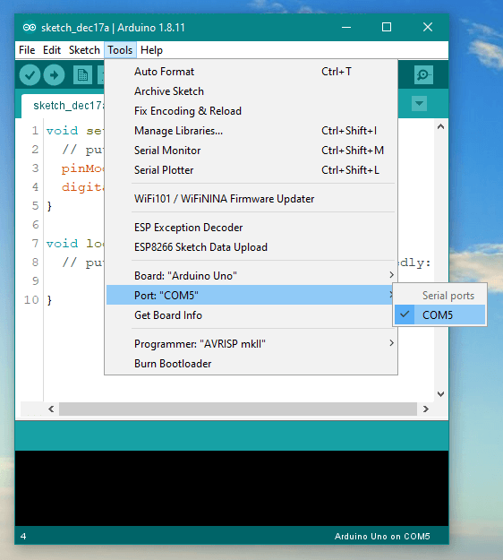The height and width of the screenshot is (560, 503).
Task: Click the New sketch document icon
Action: 82,75
